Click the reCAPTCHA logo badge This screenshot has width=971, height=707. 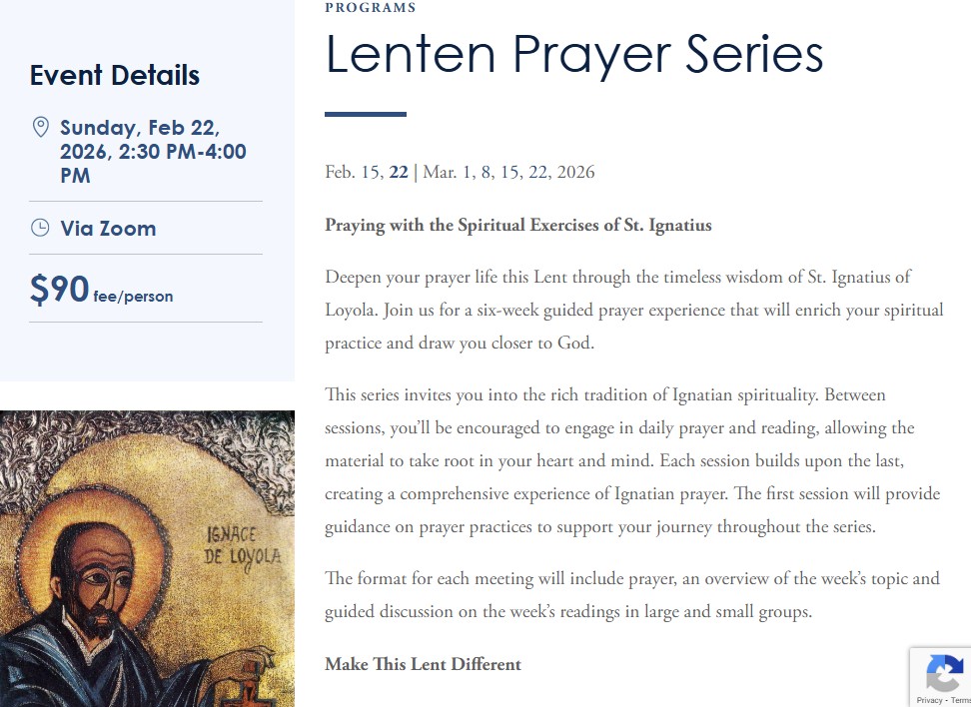point(944,674)
